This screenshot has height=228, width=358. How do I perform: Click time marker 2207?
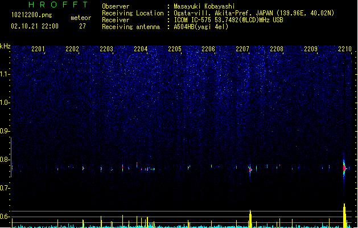pyautogui.click(x=242, y=49)
